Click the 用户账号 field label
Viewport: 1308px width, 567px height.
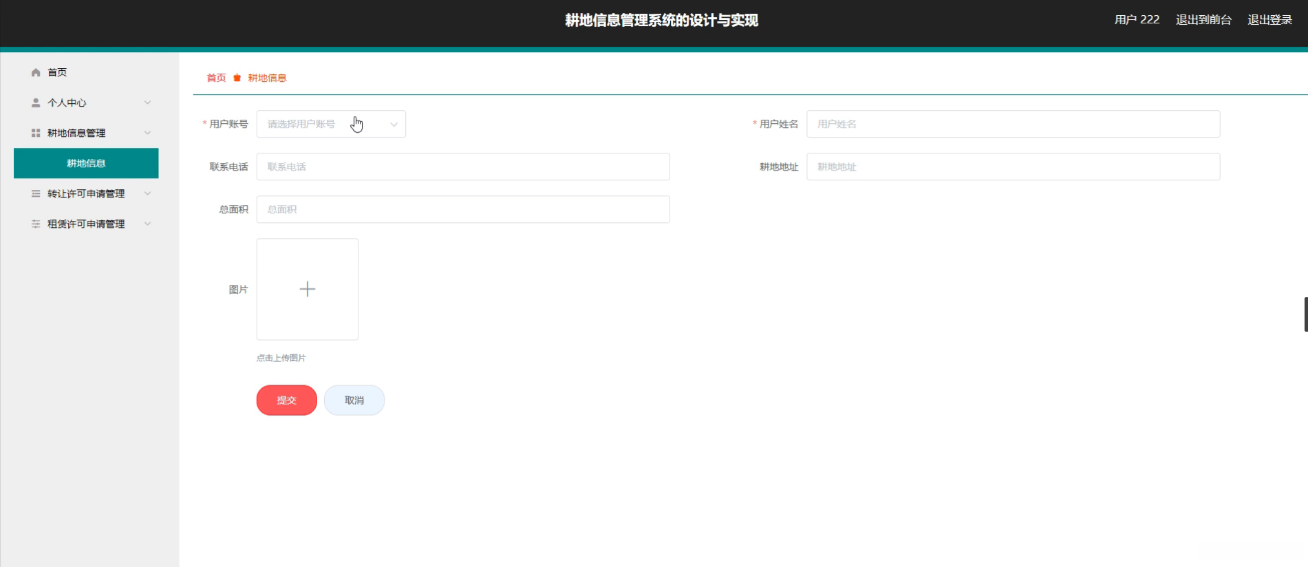[x=228, y=124]
